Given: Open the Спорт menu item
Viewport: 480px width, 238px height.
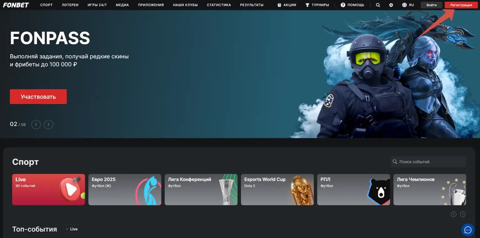Looking at the screenshot, I should click(x=47, y=5).
